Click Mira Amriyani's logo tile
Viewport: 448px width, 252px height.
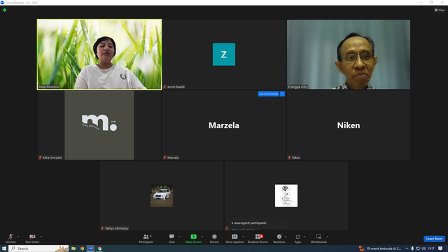[x=99, y=125]
